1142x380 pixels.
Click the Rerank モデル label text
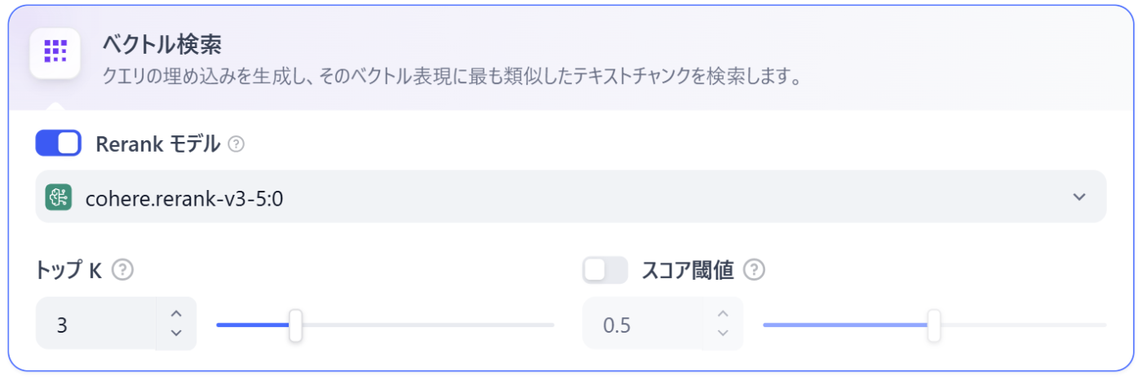tap(157, 144)
